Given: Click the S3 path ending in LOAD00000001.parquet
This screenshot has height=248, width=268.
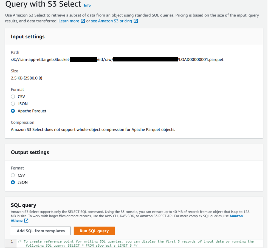Looking at the screenshot, I should (x=117, y=60).
